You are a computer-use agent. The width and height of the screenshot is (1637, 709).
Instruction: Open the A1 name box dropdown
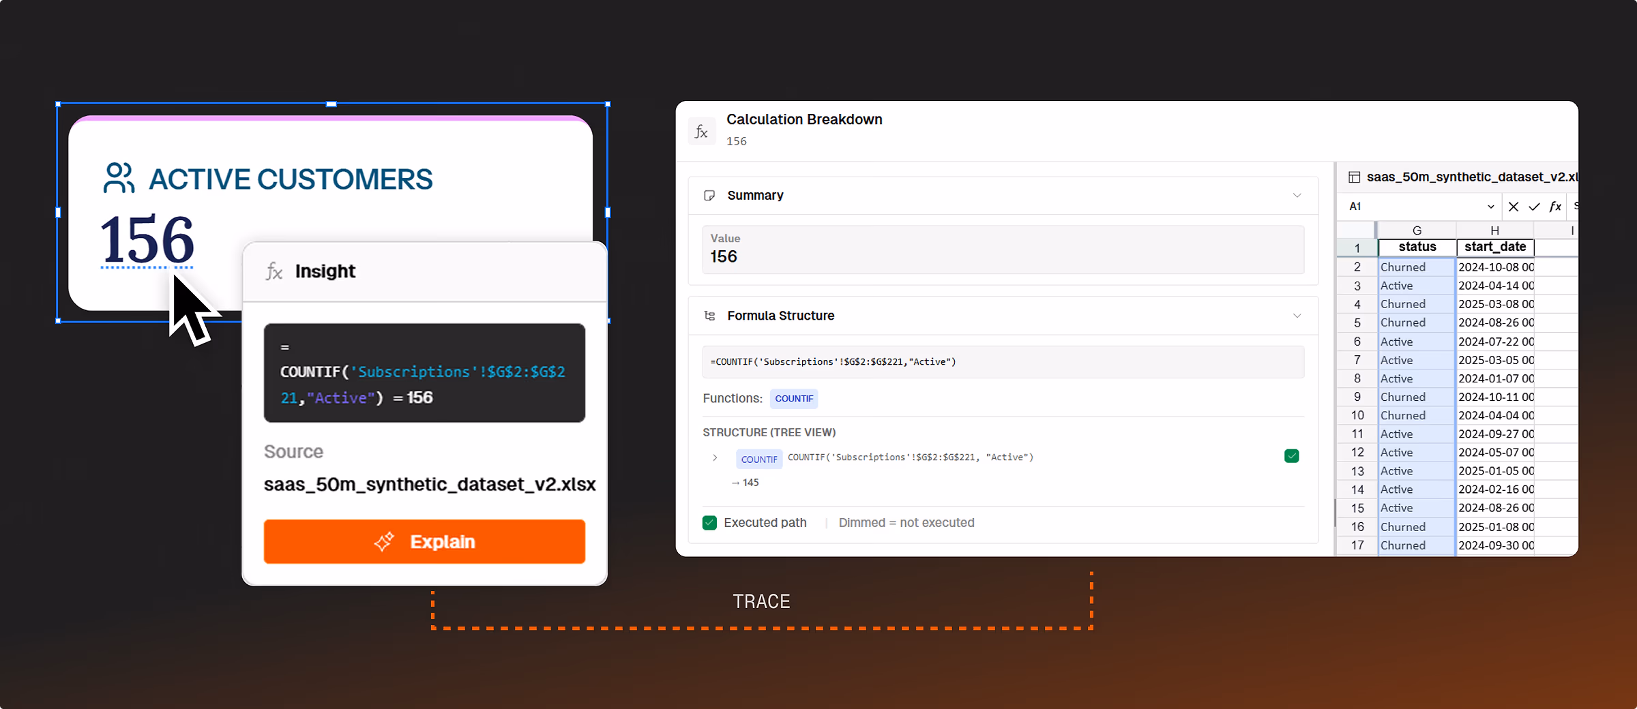click(1490, 207)
